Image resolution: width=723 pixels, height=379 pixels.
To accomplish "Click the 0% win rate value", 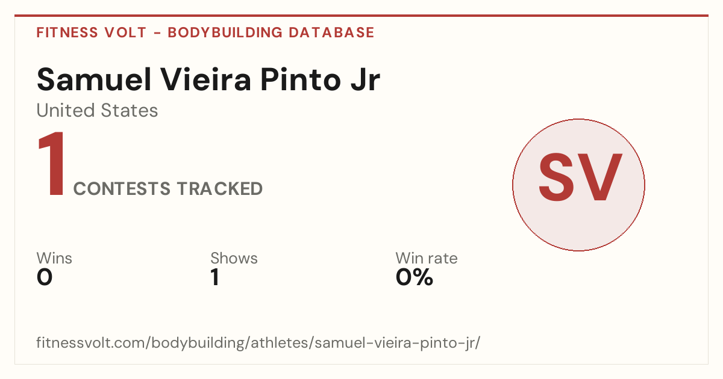I will pyautogui.click(x=415, y=277).
